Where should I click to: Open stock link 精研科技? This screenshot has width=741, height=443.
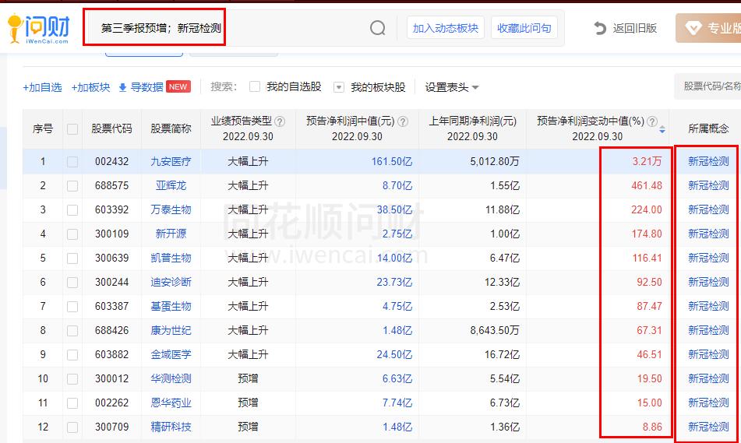(x=171, y=427)
